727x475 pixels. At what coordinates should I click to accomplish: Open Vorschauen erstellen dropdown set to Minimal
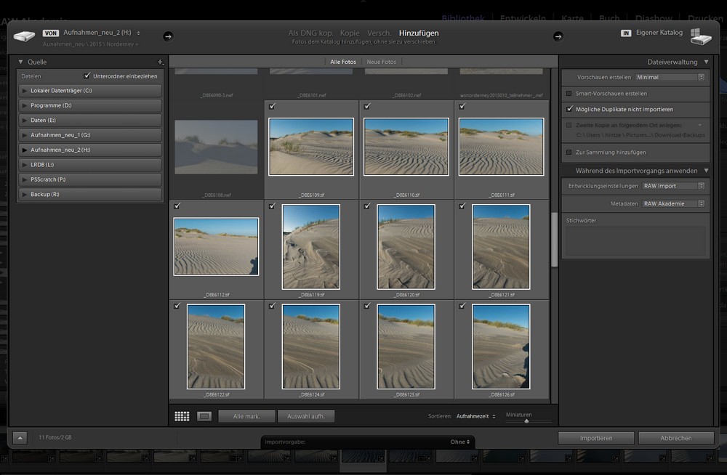(670, 77)
